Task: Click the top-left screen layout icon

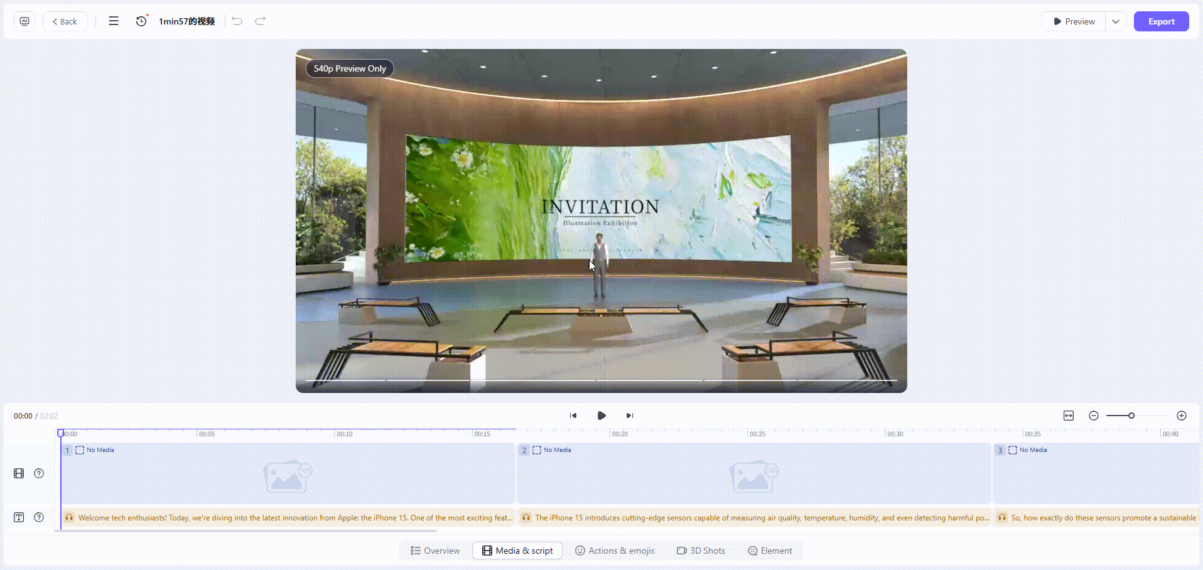Action: point(24,21)
